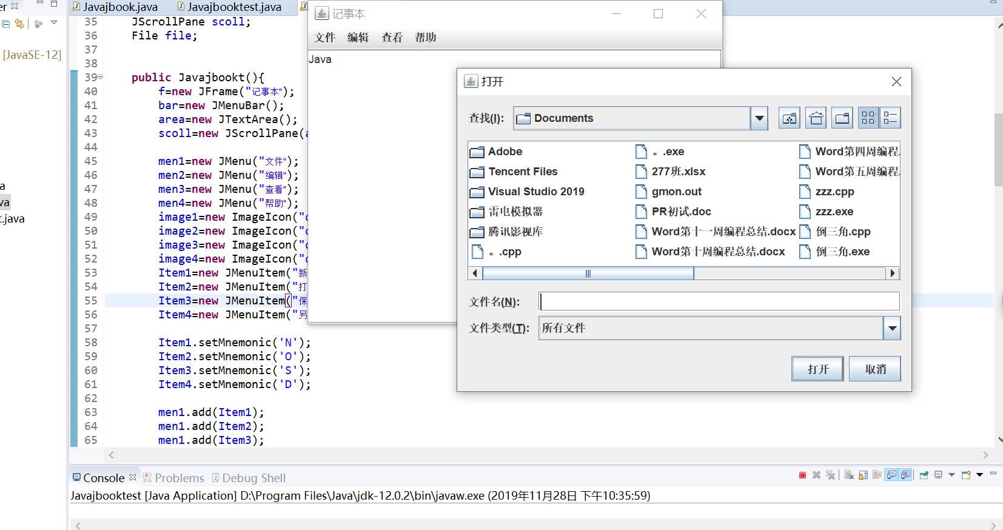Close the 打开 file dialog
Viewport: 1003px width, 530px height.
click(x=896, y=82)
